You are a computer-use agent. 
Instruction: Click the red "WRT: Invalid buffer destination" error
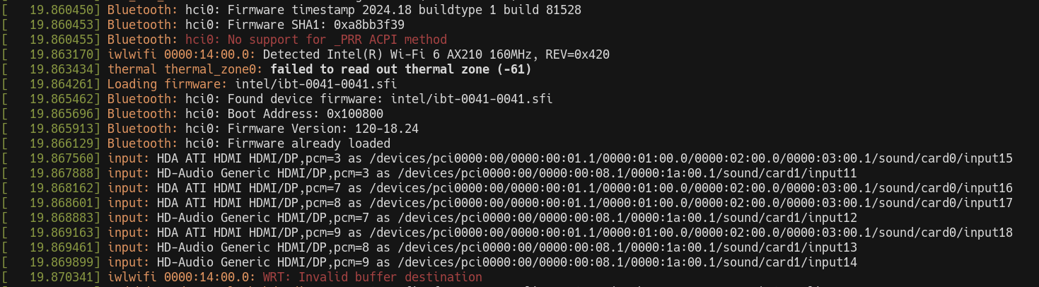tap(372, 277)
